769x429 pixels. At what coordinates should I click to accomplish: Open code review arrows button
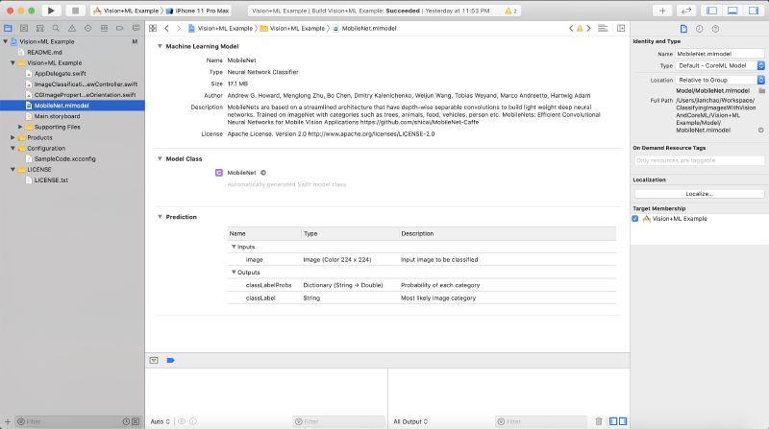[686, 11]
